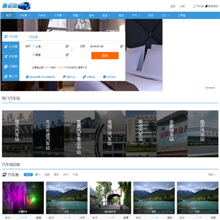This screenshot has height=220, width=220.
Task: Click the departure city input showing 上海
Action: [50, 46]
